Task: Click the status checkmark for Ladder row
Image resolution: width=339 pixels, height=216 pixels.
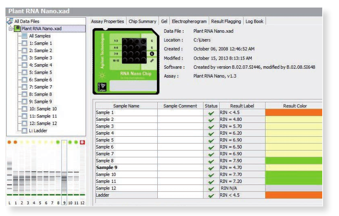Action: 211,195
